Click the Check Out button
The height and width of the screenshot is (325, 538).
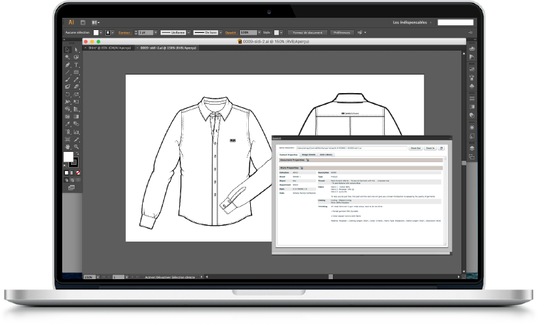tap(415, 147)
